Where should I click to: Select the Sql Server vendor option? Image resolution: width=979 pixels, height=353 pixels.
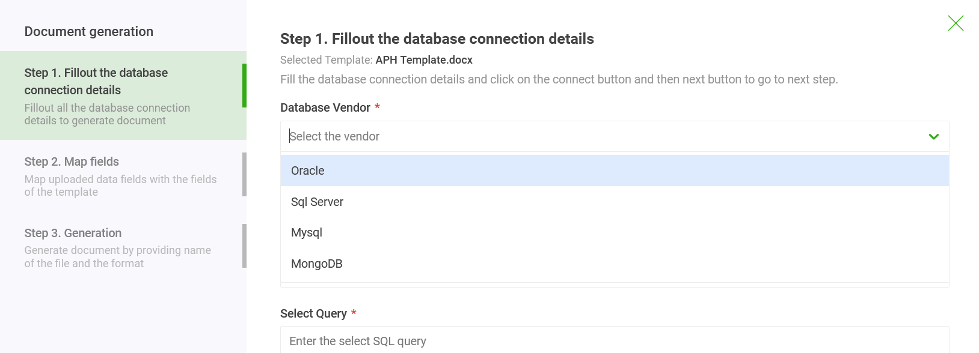tap(317, 202)
